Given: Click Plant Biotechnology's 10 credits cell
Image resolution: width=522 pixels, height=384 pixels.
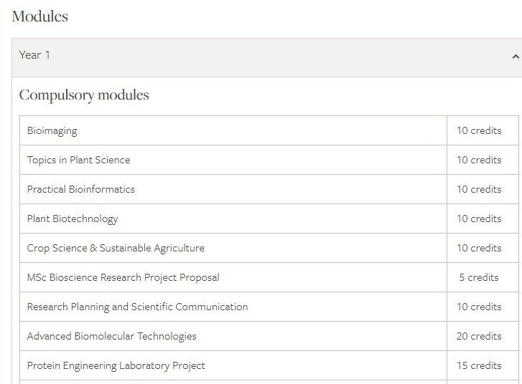Looking at the screenshot, I should click(479, 219).
